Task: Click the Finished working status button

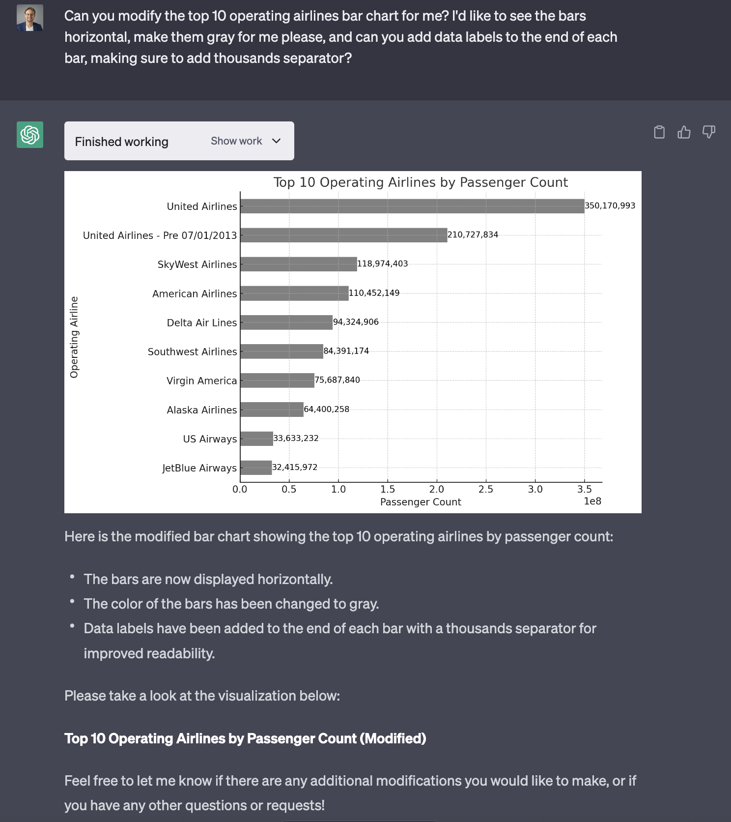Action: point(121,141)
